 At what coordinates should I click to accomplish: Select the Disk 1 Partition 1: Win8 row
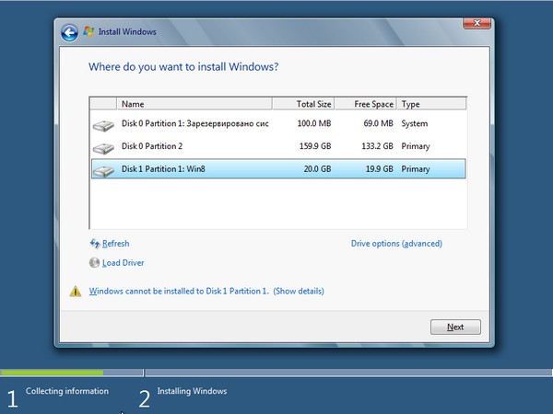276,169
